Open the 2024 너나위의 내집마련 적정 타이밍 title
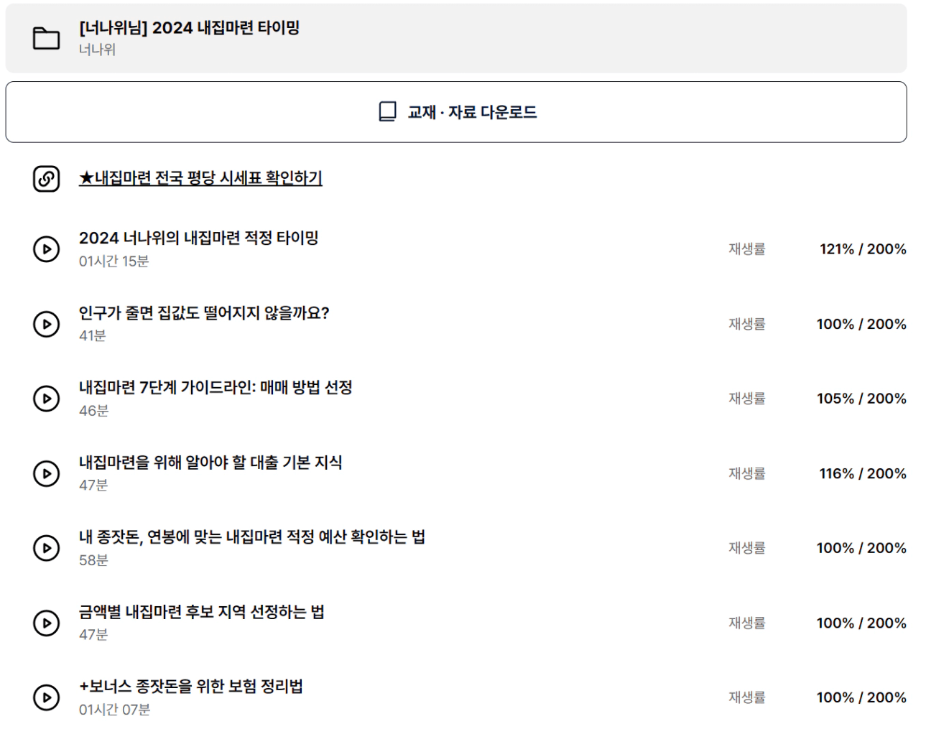This screenshot has width=931, height=729. [199, 238]
